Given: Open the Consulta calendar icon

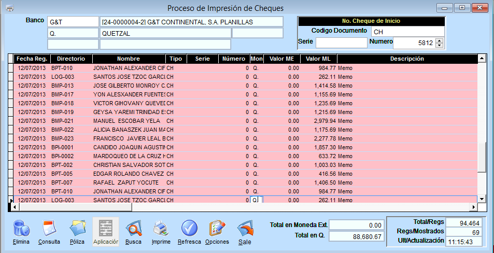Looking at the screenshot, I should (49, 229).
